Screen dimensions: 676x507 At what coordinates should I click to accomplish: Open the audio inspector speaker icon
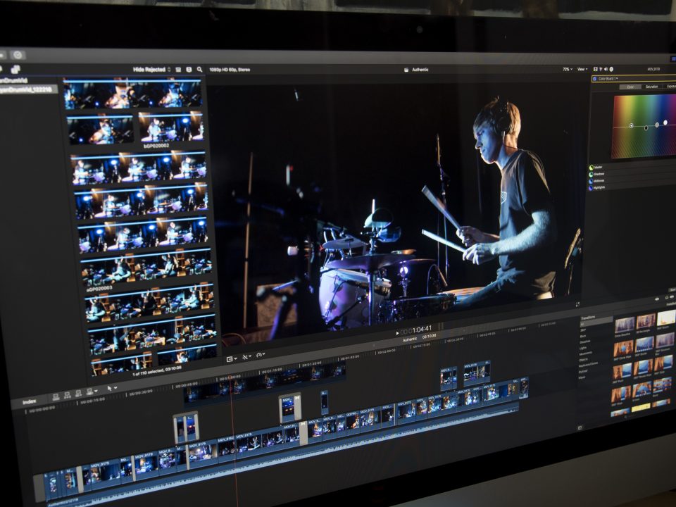click(606, 69)
